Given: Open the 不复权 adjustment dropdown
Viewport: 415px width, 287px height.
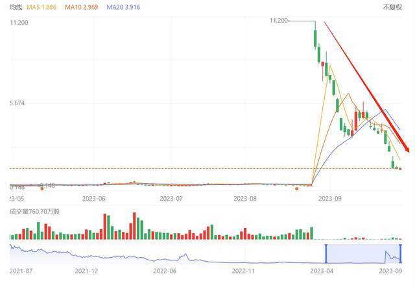Looking at the screenshot, I should coord(392,7).
